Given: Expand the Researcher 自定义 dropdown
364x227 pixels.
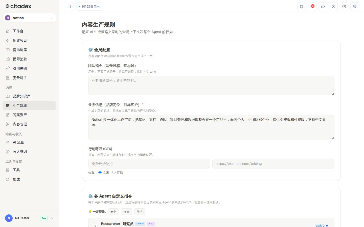Looking at the screenshot, I should [322, 226].
